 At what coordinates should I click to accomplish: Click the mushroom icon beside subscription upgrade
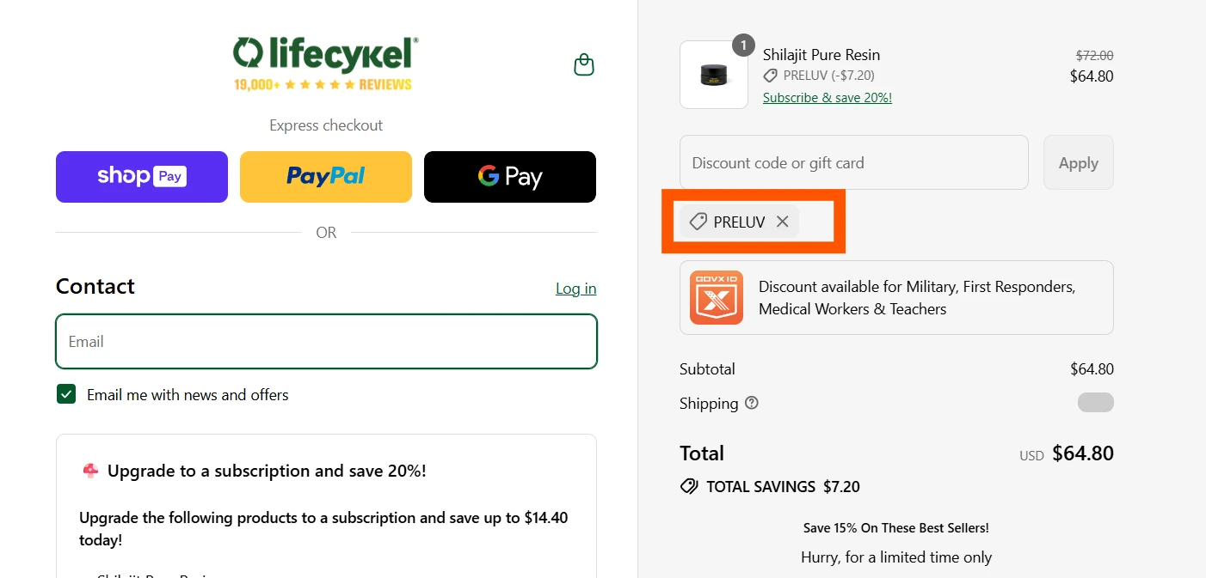pos(90,471)
